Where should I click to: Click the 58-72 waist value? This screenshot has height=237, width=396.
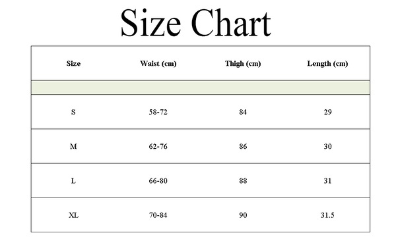click(x=158, y=112)
